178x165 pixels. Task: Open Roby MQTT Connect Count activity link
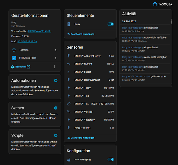[x=136, y=77]
